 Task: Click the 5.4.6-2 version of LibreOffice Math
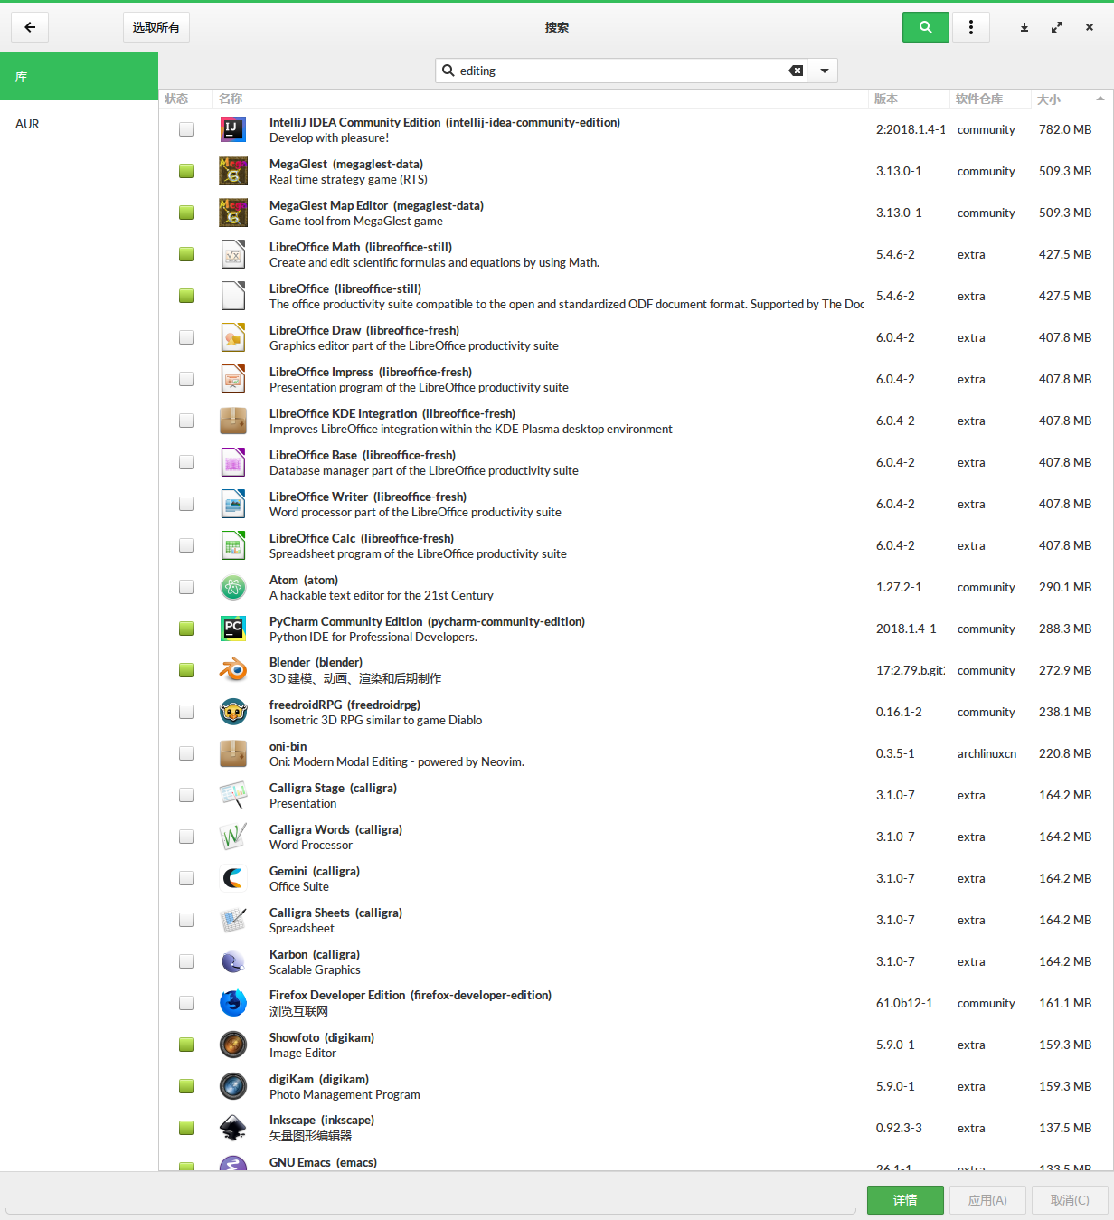click(895, 254)
